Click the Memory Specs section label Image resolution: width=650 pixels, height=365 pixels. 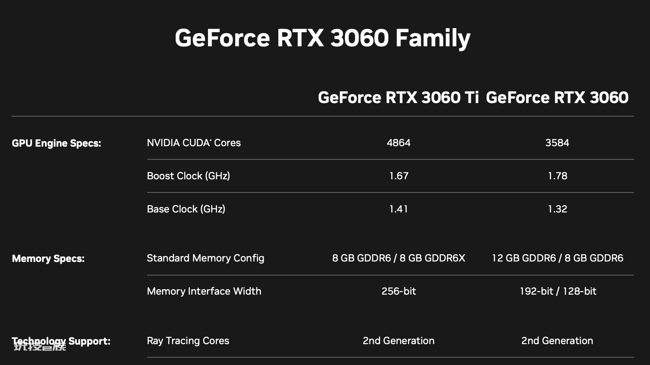coord(48,259)
